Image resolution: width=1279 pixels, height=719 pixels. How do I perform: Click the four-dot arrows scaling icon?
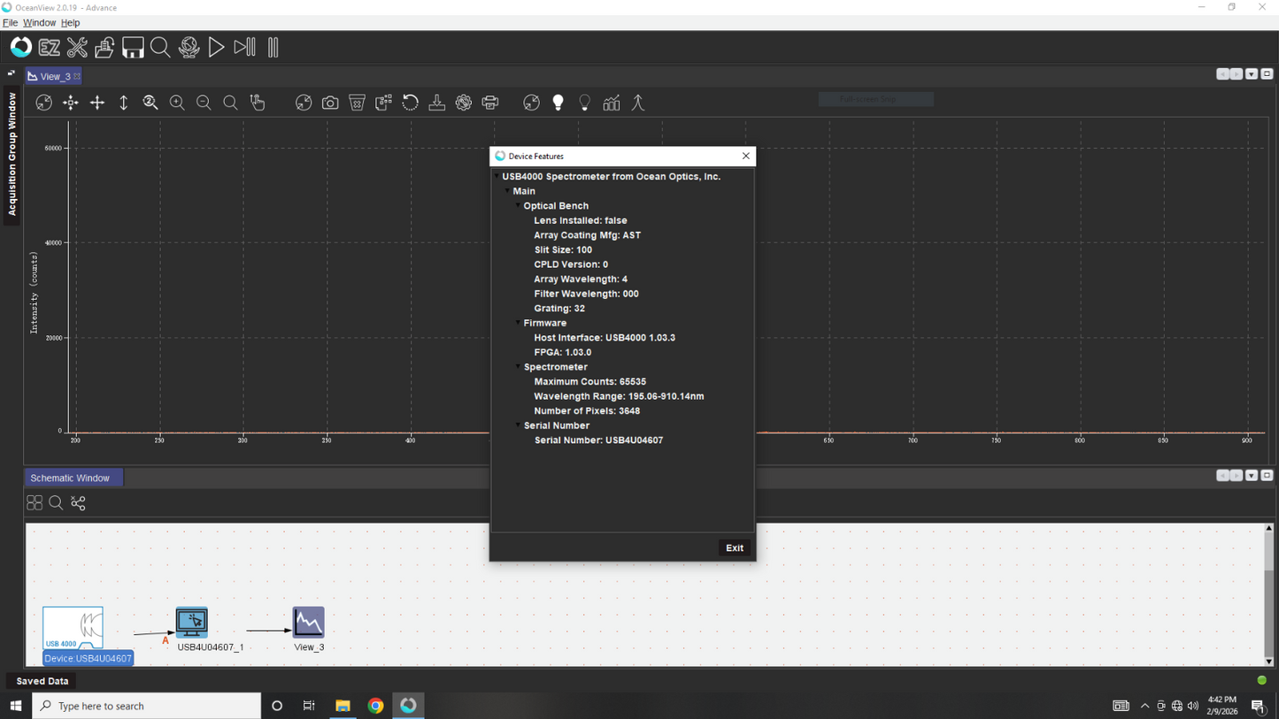(70, 103)
